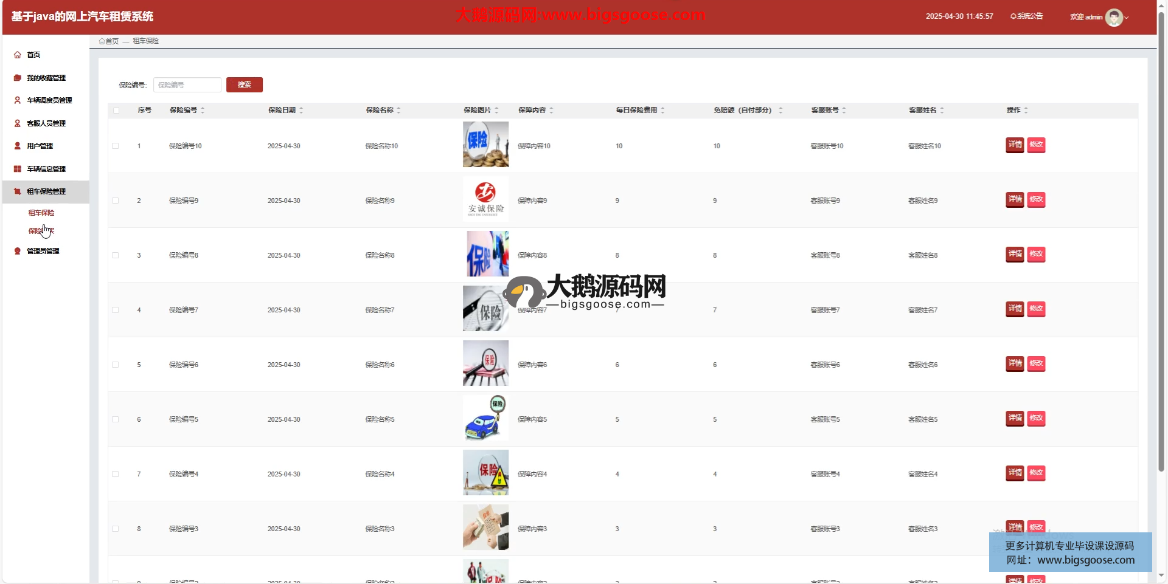This screenshot has width=1168, height=584.
Task: Open the admin avatar dropdown arrow
Action: (x=1127, y=18)
